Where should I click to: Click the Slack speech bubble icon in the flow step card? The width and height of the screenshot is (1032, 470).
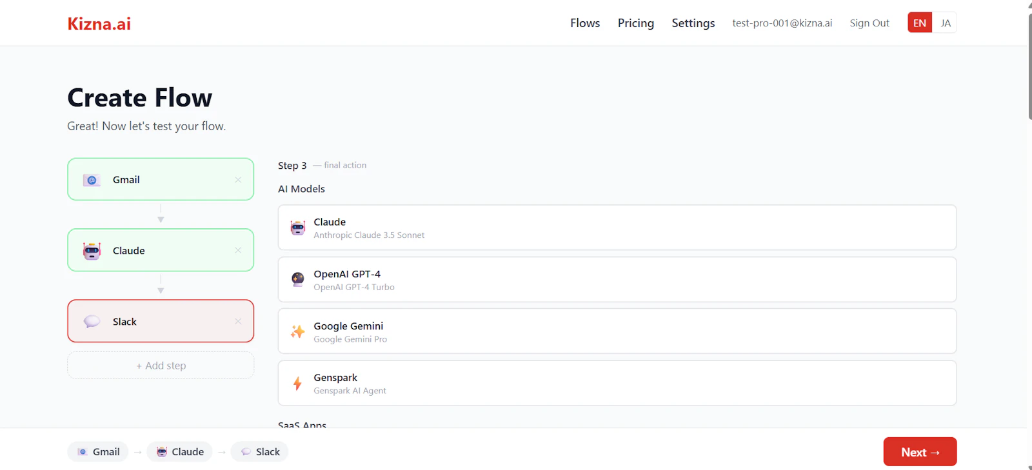92,322
